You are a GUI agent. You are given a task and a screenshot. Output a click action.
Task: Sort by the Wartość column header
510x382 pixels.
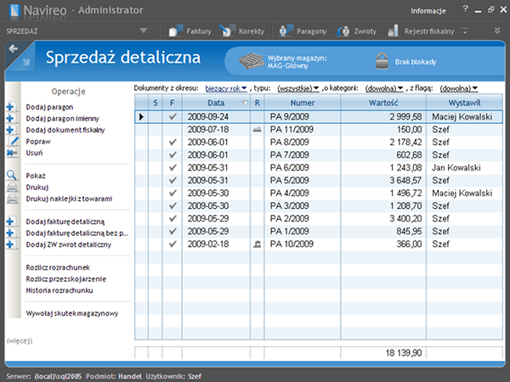[x=382, y=102]
